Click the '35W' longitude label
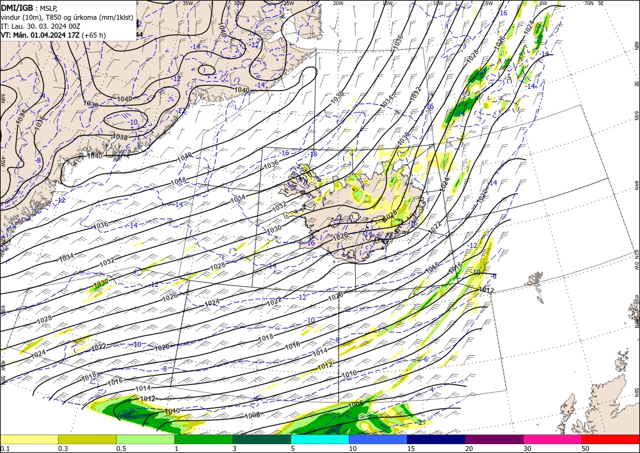The height and width of the screenshot is (453, 640). coord(188,3)
